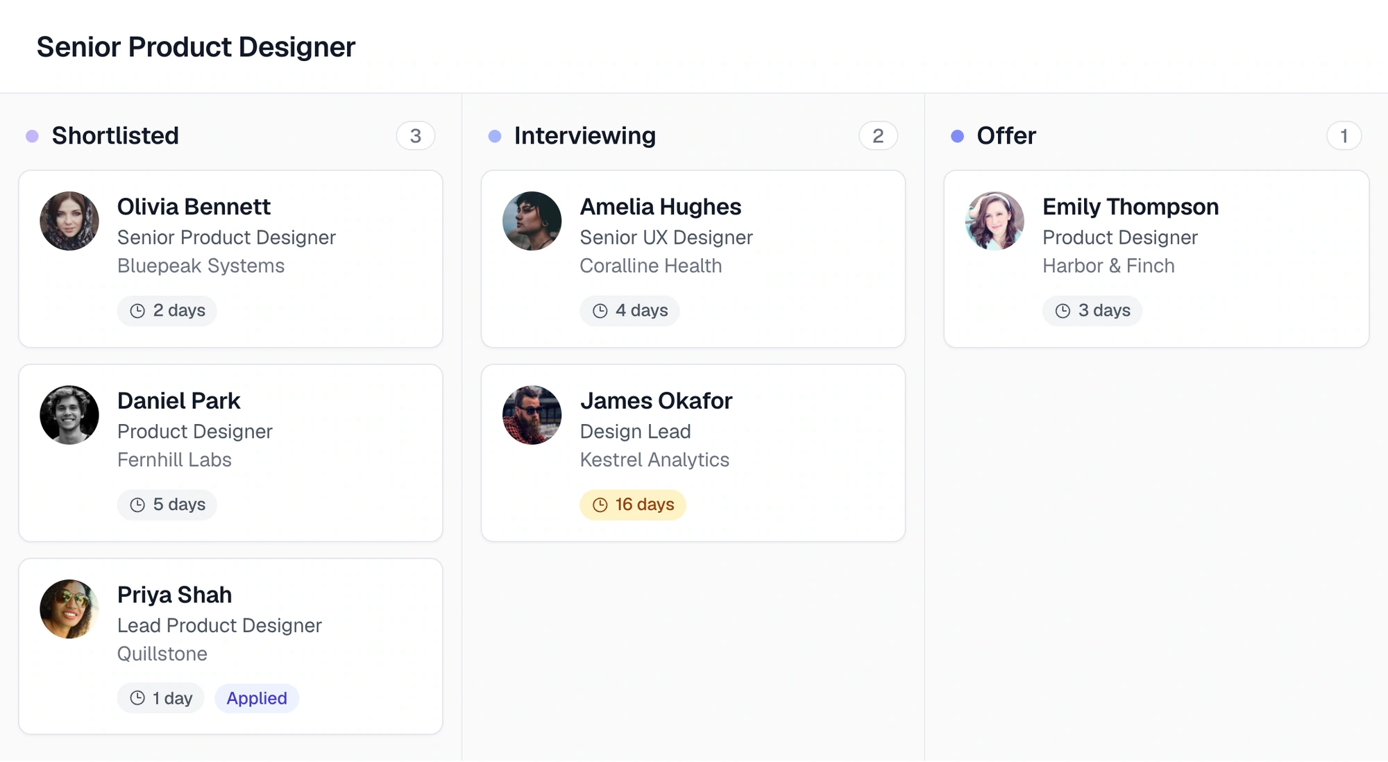Select the Interviewing column heading
The image size is (1388, 762).
[585, 136]
